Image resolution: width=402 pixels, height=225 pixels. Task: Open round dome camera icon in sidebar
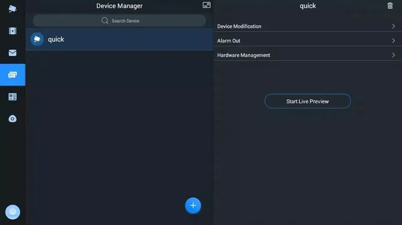pos(13,118)
